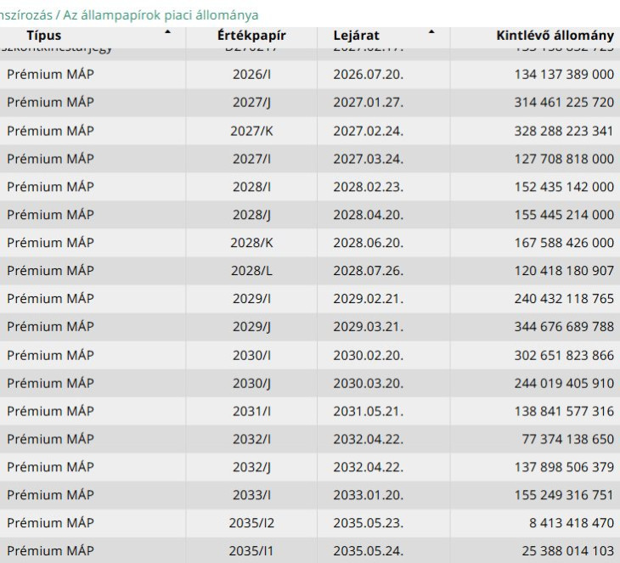620x563 pixels.
Task: Click the sort arrow beside Típus header
Action: (x=168, y=32)
